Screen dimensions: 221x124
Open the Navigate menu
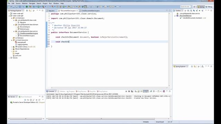point(32,3)
